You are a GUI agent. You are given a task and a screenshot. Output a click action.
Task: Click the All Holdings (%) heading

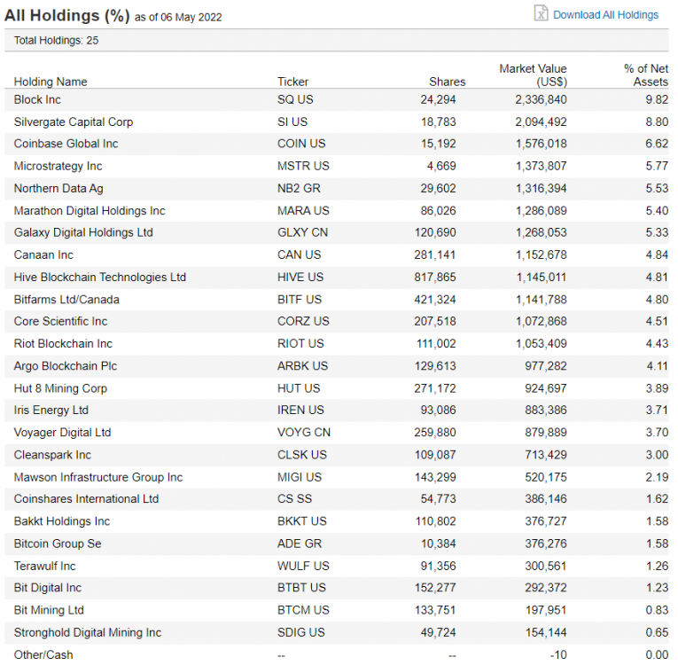[x=67, y=16]
